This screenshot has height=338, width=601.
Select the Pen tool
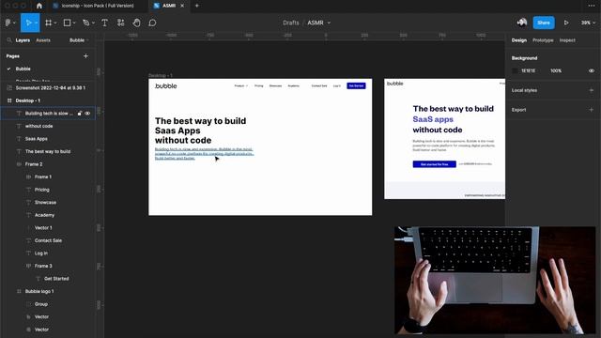click(x=86, y=23)
